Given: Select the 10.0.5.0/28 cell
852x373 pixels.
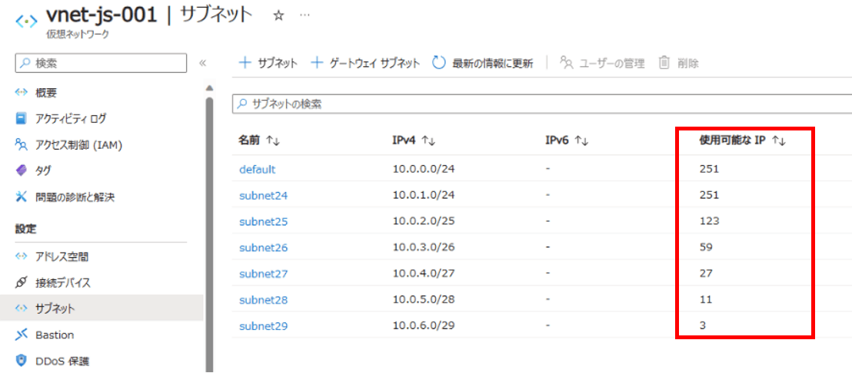Looking at the screenshot, I should (x=423, y=300).
